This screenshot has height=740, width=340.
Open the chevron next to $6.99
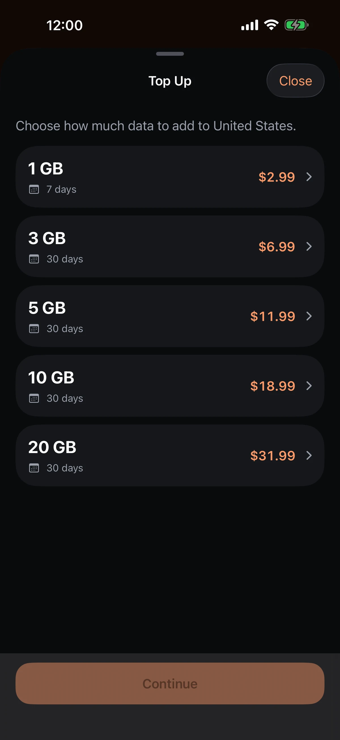click(309, 246)
